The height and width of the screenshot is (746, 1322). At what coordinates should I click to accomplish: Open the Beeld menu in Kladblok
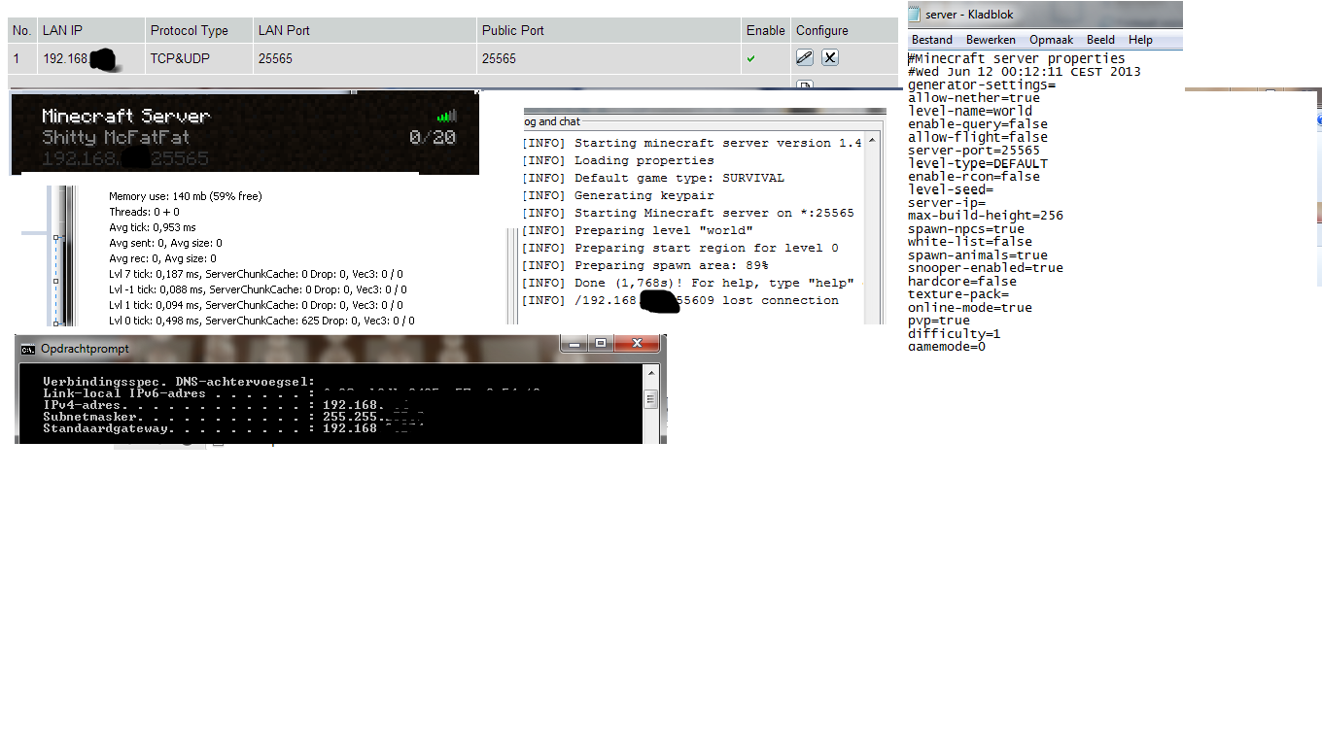click(1100, 40)
